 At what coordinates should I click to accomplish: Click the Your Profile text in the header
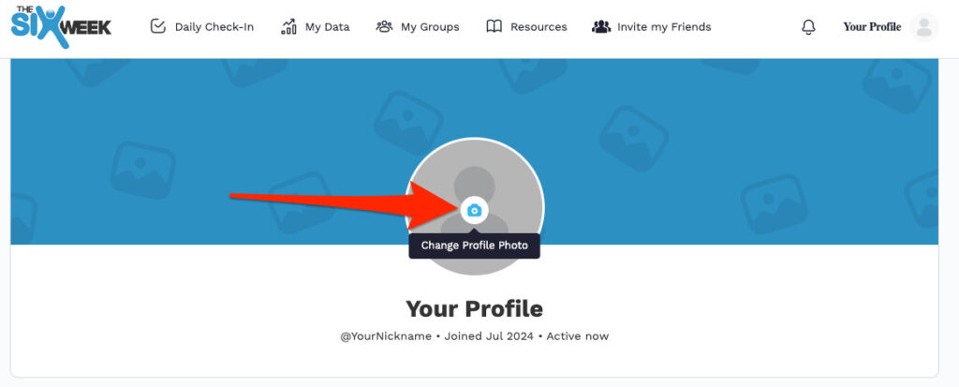coord(872,27)
